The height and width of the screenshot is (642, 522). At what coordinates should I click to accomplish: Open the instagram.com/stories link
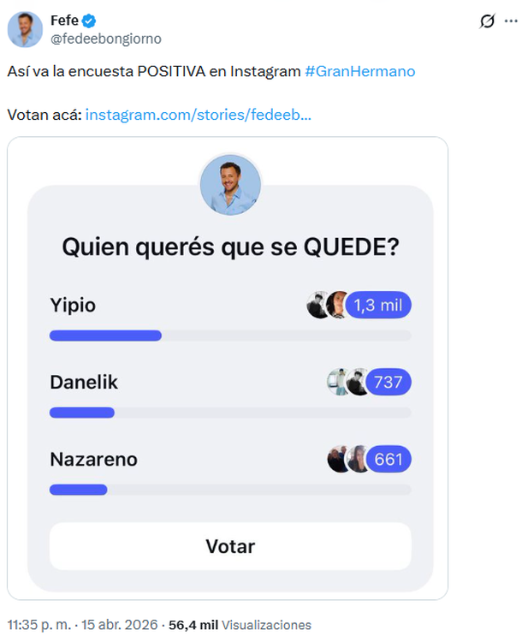click(199, 115)
